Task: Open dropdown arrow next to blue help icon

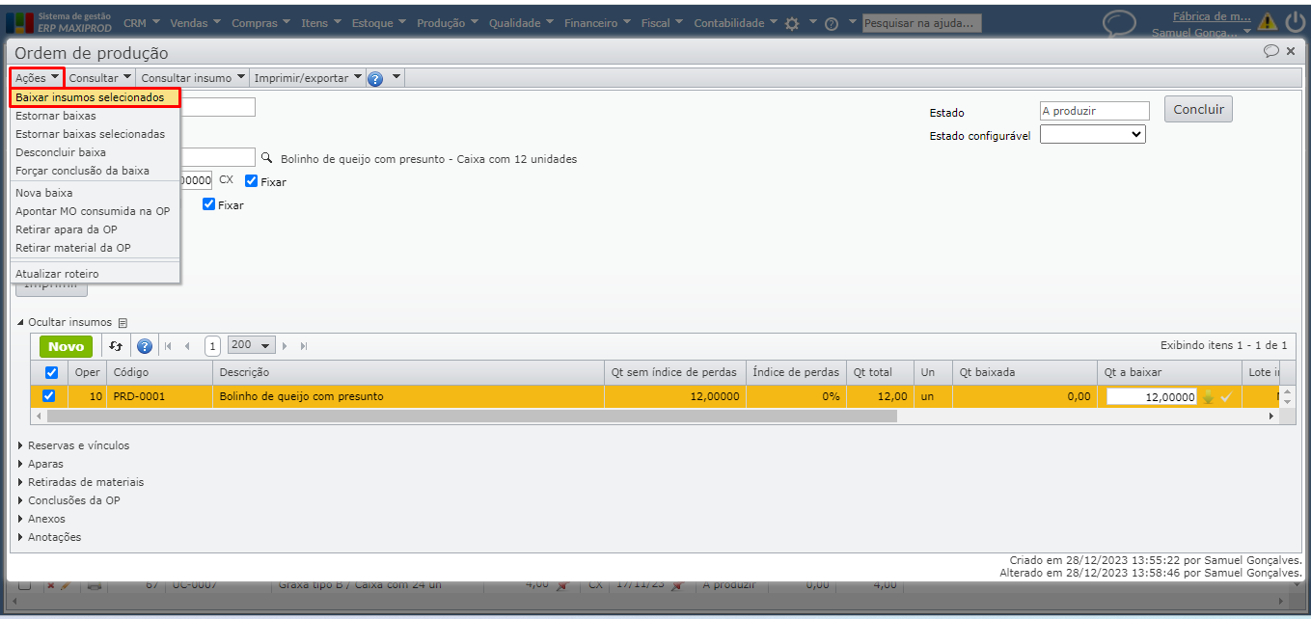Action: tap(396, 78)
